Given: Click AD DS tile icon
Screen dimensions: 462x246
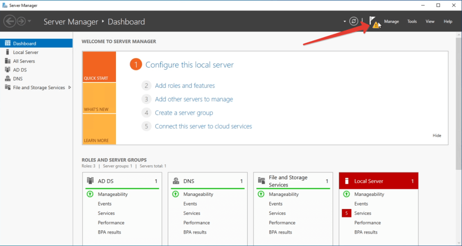Looking at the screenshot, I should [x=90, y=181].
